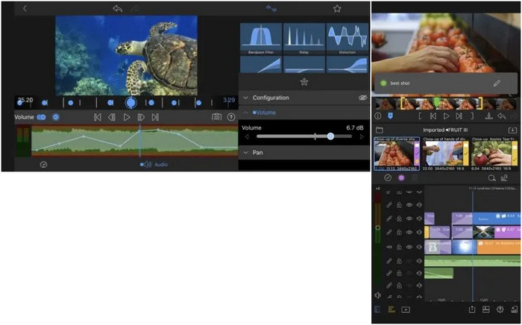Viewport: 522px width, 325px height.
Task: Mute the long green audio track
Action: coord(419,261)
